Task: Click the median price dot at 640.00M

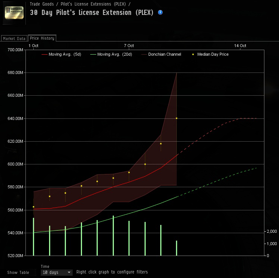Action: (x=176, y=118)
